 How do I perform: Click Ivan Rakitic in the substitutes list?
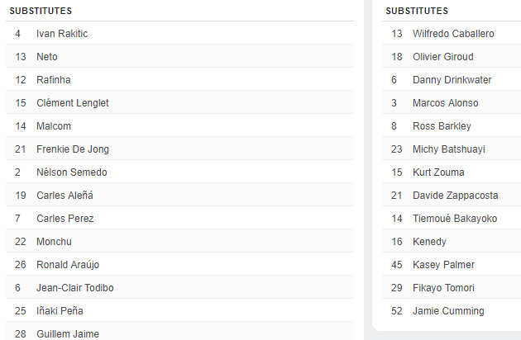(x=62, y=34)
